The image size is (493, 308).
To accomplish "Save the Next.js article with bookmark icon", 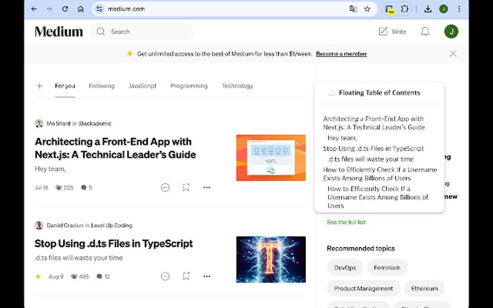I will [186, 187].
